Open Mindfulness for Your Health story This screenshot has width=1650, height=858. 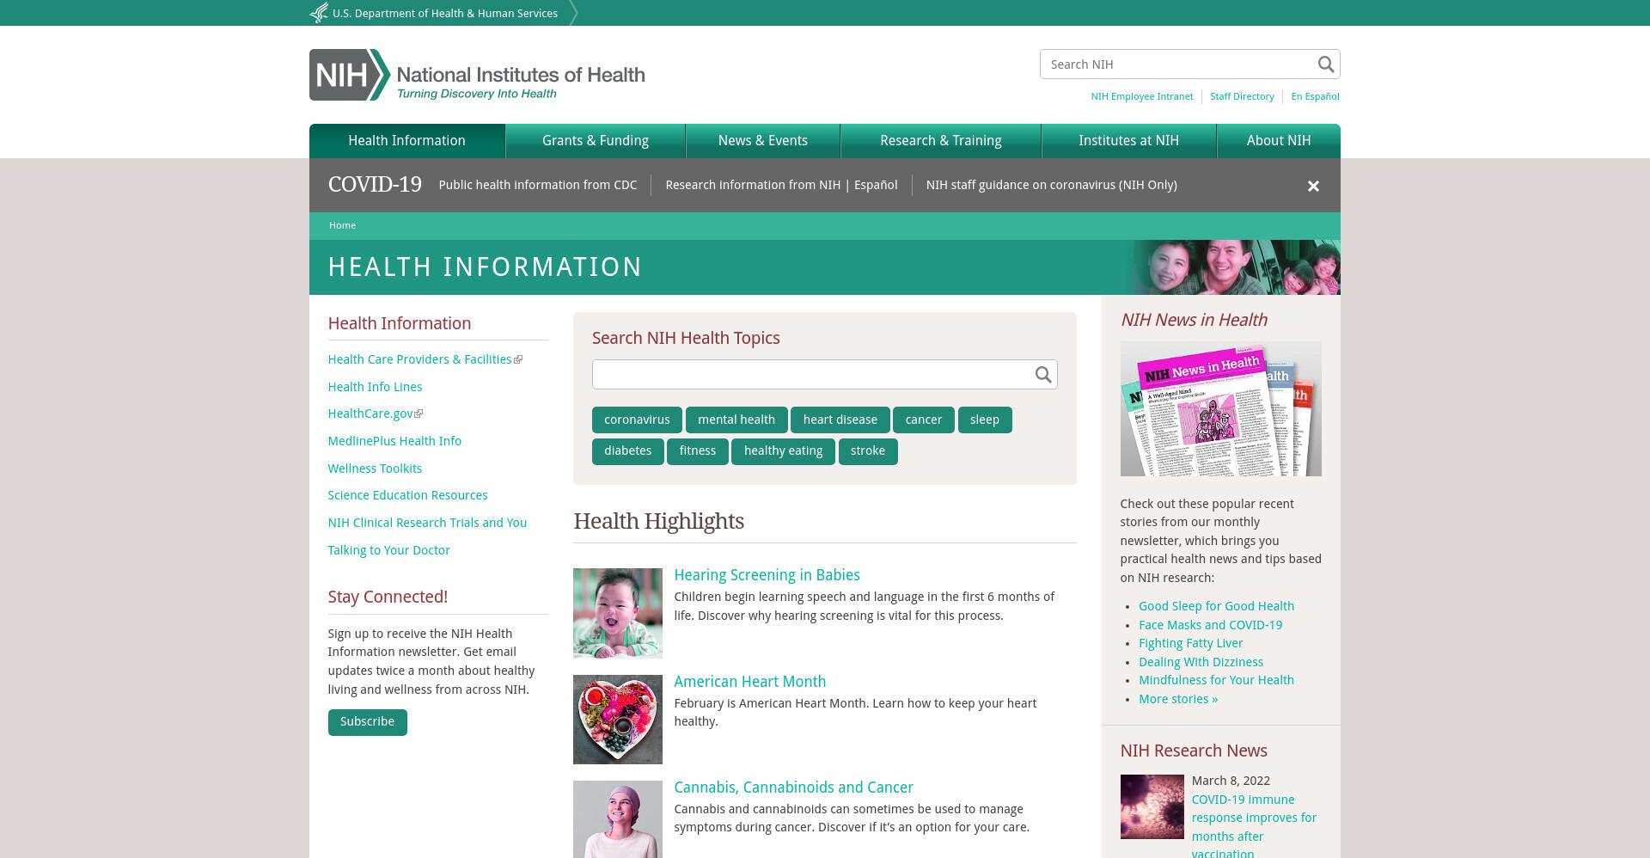point(1216,680)
